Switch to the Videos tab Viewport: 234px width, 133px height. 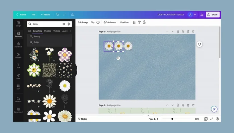pos(57,31)
